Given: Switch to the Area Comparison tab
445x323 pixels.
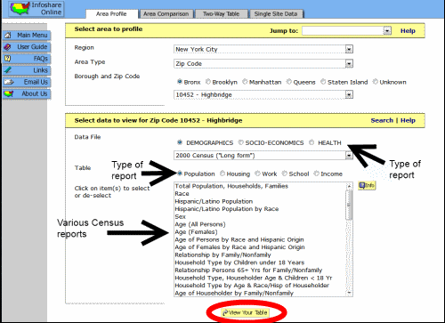Looking at the screenshot, I should (x=166, y=14).
